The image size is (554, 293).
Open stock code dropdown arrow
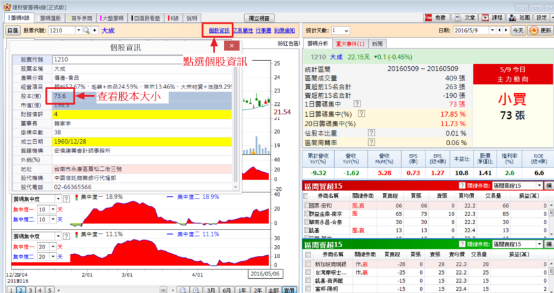pos(78,30)
